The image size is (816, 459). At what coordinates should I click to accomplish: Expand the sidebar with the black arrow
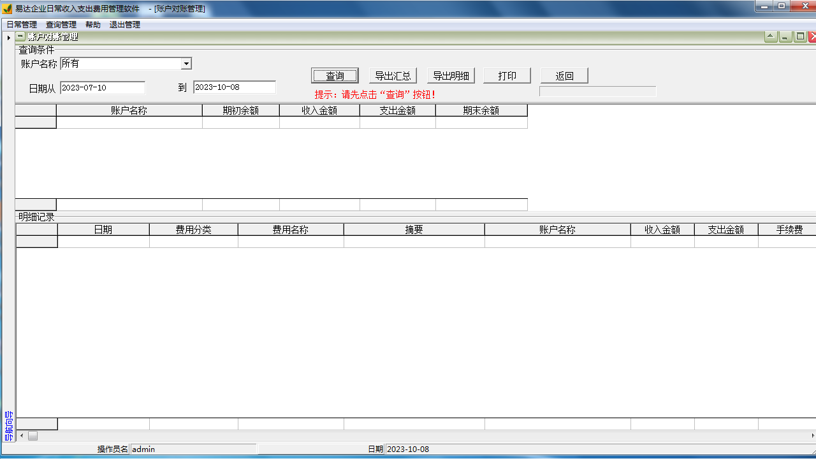8,38
